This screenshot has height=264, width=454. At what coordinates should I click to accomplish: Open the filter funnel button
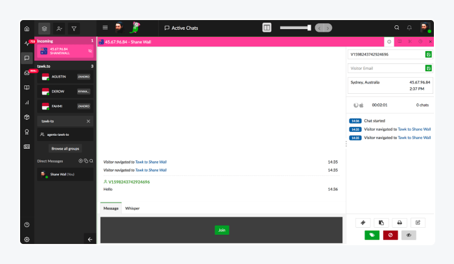[74, 28]
